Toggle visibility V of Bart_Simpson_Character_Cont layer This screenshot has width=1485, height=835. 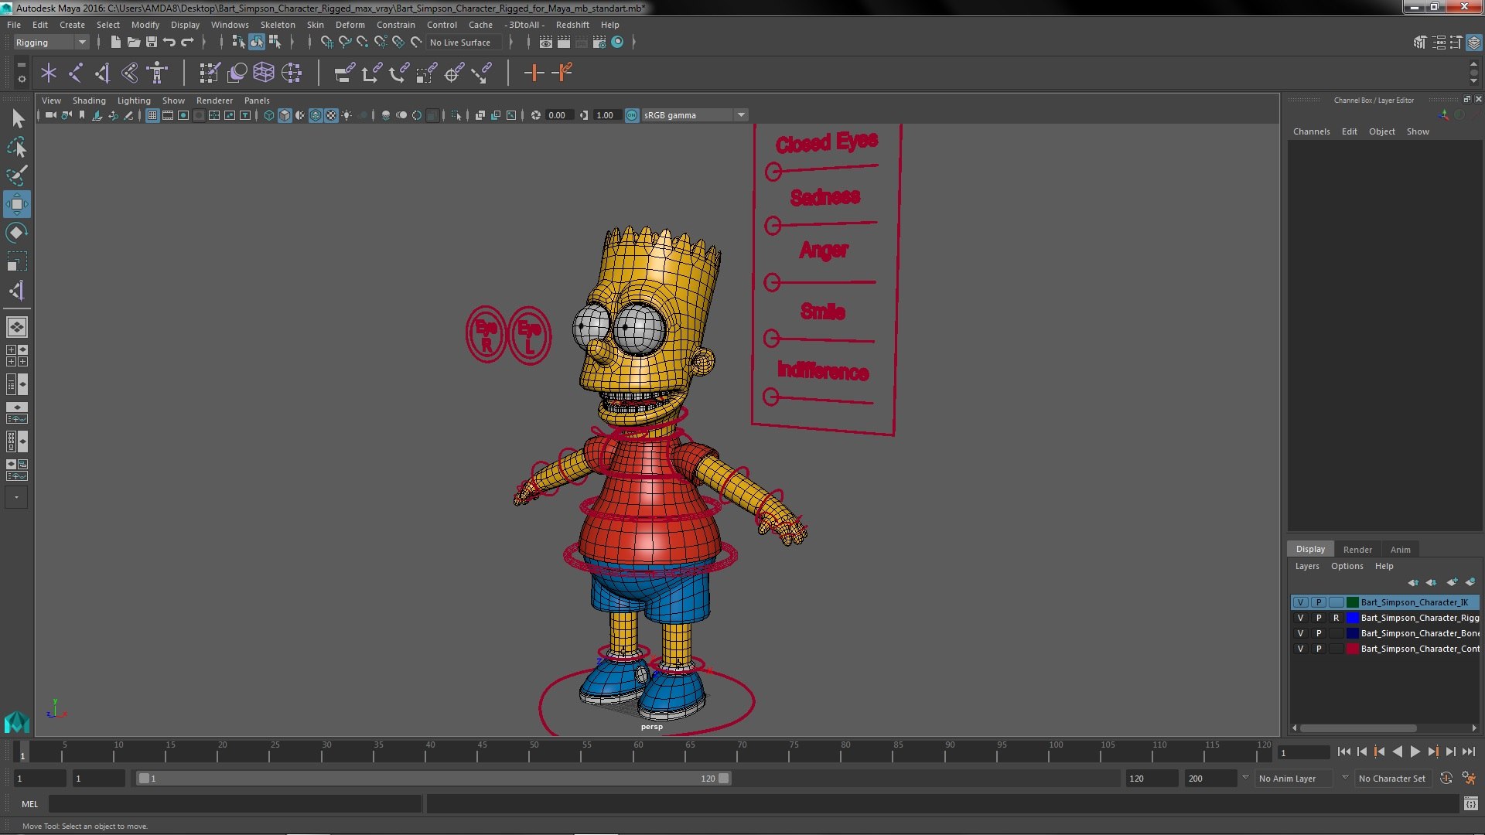(x=1300, y=649)
